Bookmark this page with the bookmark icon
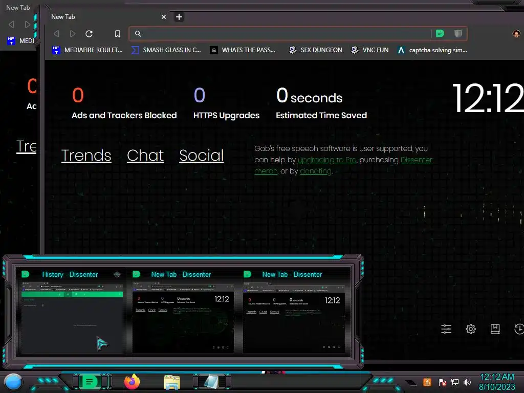The image size is (524, 393). [117, 34]
